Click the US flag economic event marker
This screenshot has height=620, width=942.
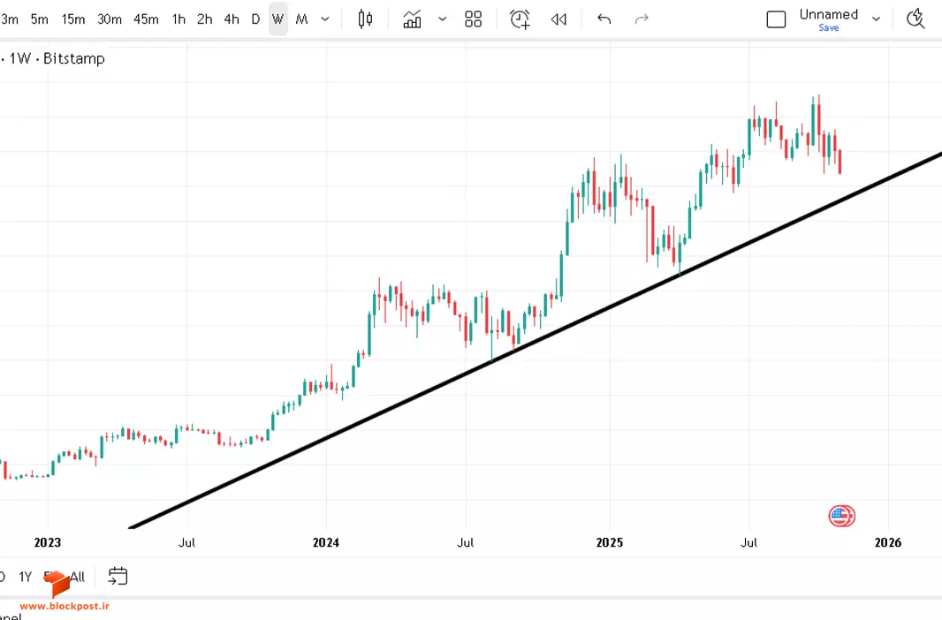coord(841,516)
